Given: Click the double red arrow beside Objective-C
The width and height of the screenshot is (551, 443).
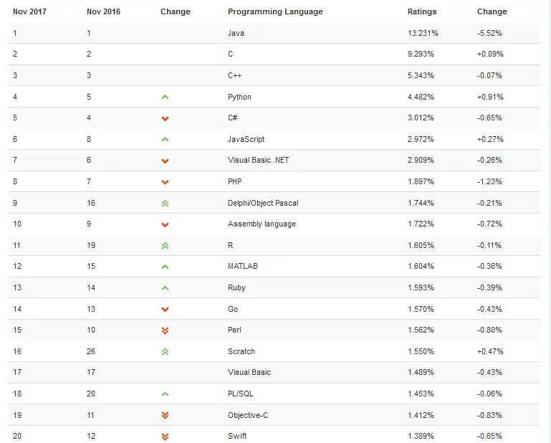Looking at the screenshot, I should point(166,415).
